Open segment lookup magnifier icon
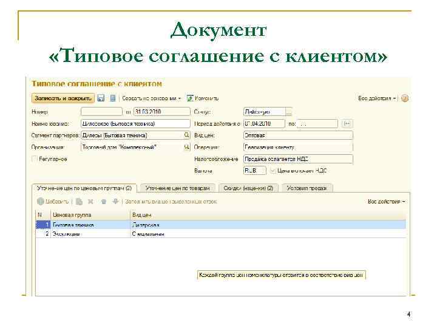437x328 pixels. [187, 135]
